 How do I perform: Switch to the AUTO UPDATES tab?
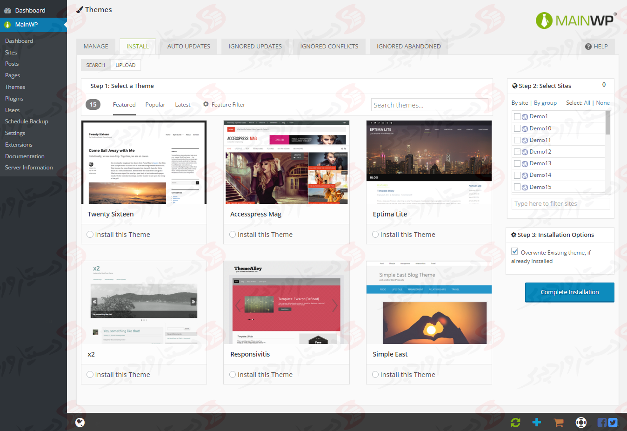pos(188,47)
